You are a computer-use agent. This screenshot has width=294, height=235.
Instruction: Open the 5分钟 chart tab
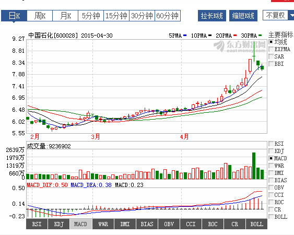91,16
